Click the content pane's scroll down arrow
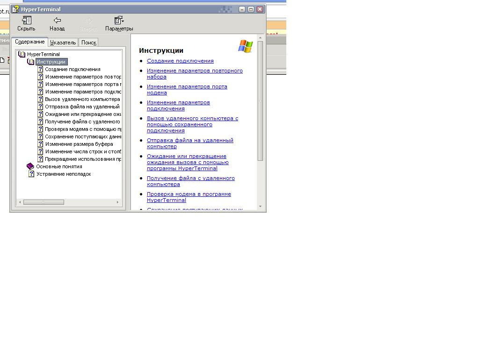The height and width of the screenshot is (359, 479). click(260, 206)
